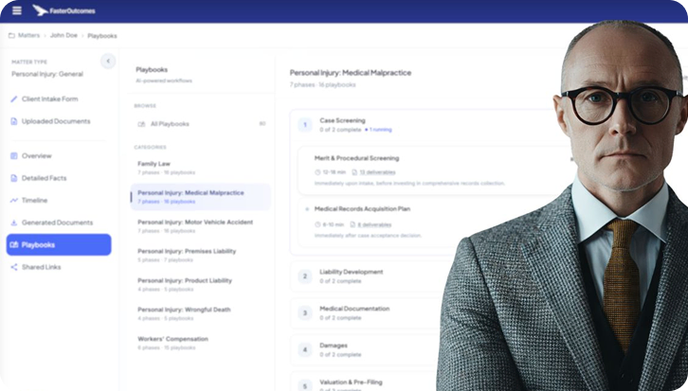Open Uploaded Documents
Image resolution: width=688 pixels, height=391 pixels.
[x=56, y=121]
